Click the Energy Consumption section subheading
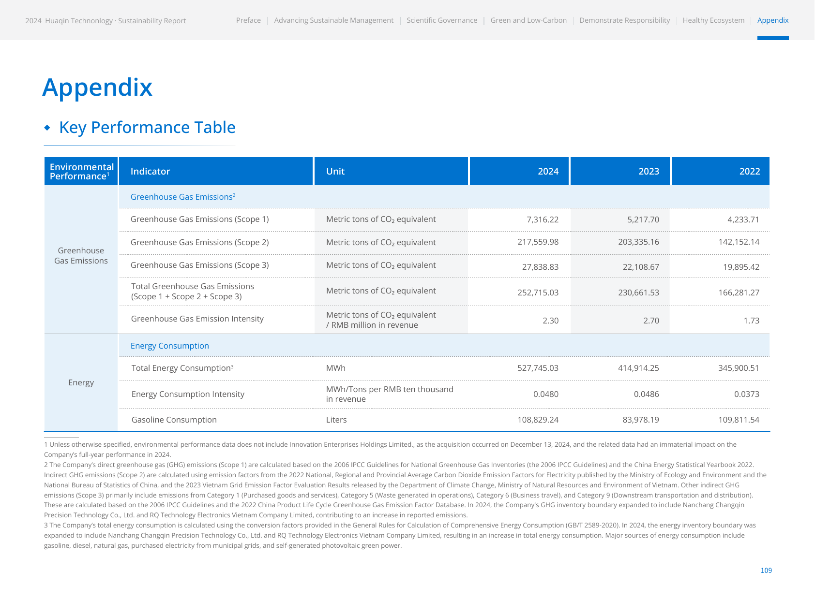The width and height of the screenshot is (815, 600). pyautogui.click(x=170, y=346)
